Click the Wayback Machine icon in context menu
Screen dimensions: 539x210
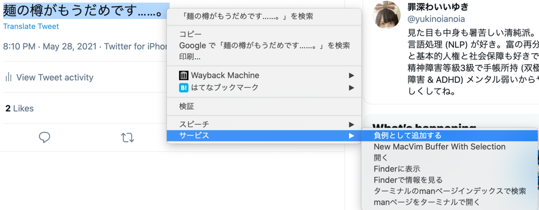[x=184, y=75]
